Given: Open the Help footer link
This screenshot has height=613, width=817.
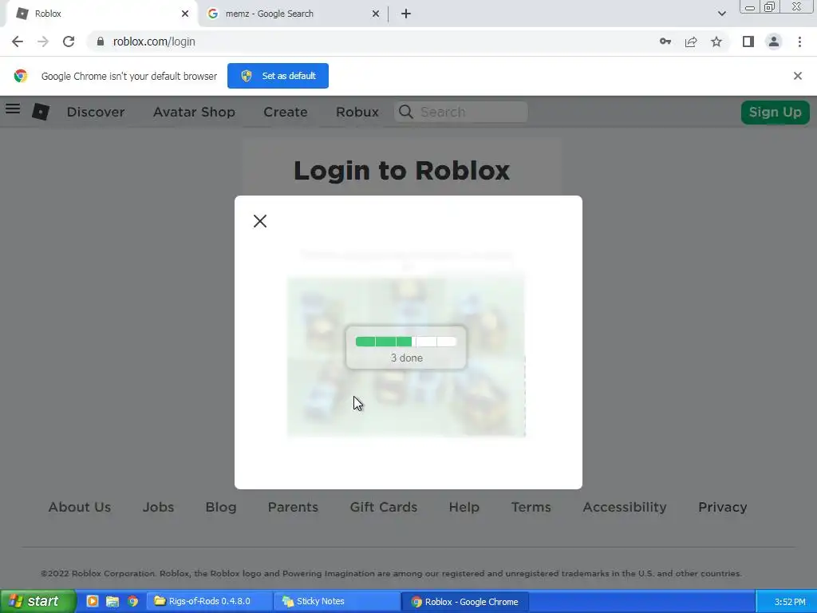Looking at the screenshot, I should coord(464,507).
